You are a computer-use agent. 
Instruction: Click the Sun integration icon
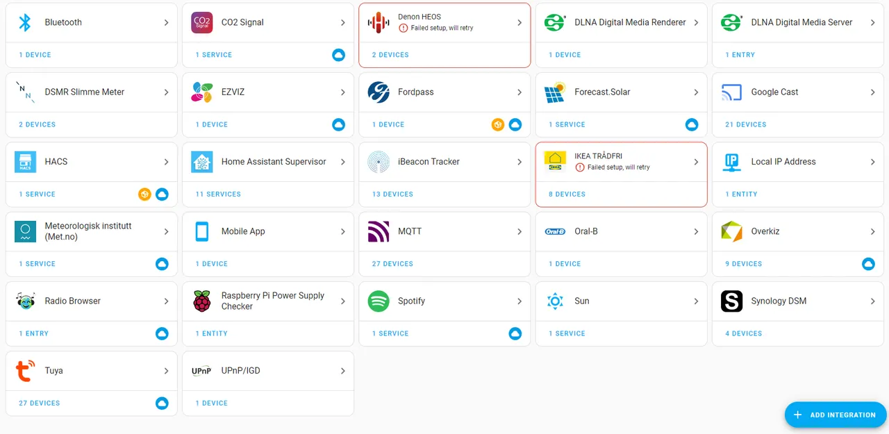tap(555, 301)
